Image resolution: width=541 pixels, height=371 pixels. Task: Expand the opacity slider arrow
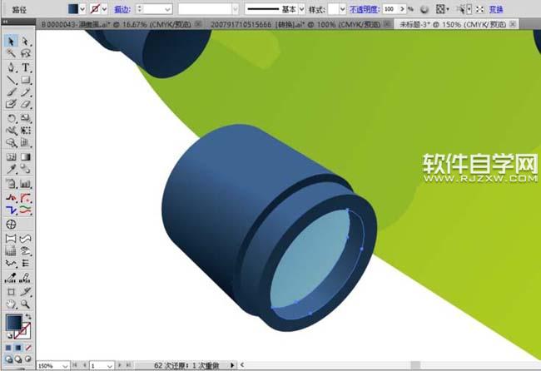[402, 9]
